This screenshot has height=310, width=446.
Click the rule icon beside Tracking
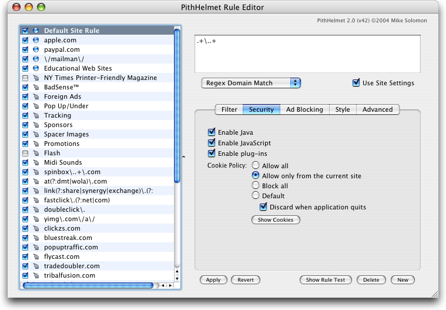pyautogui.click(x=36, y=115)
